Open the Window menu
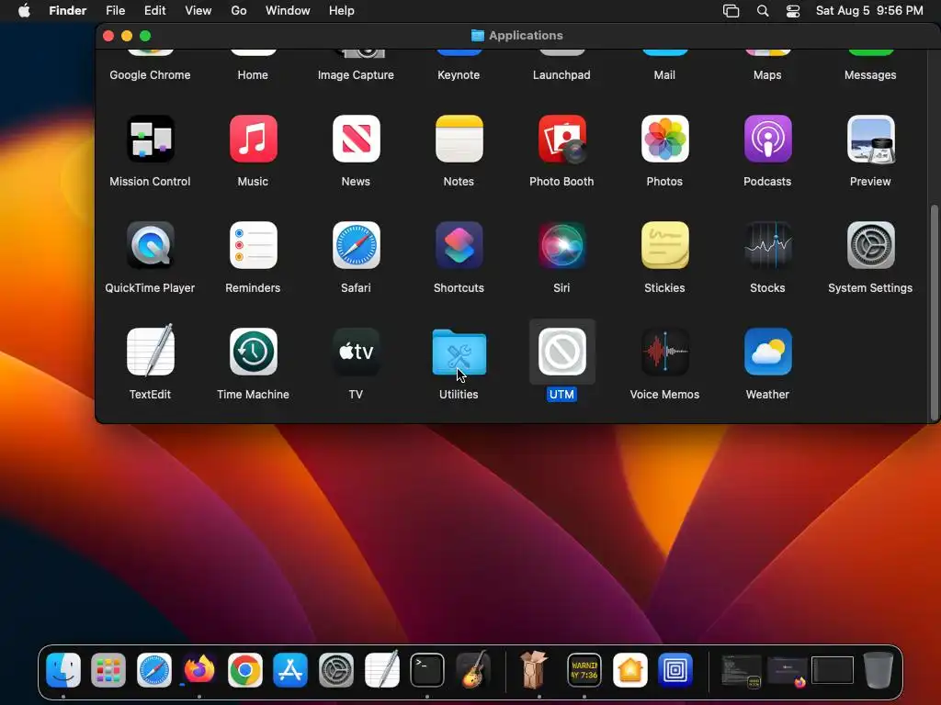The image size is (941, 705). coord(288,11)
